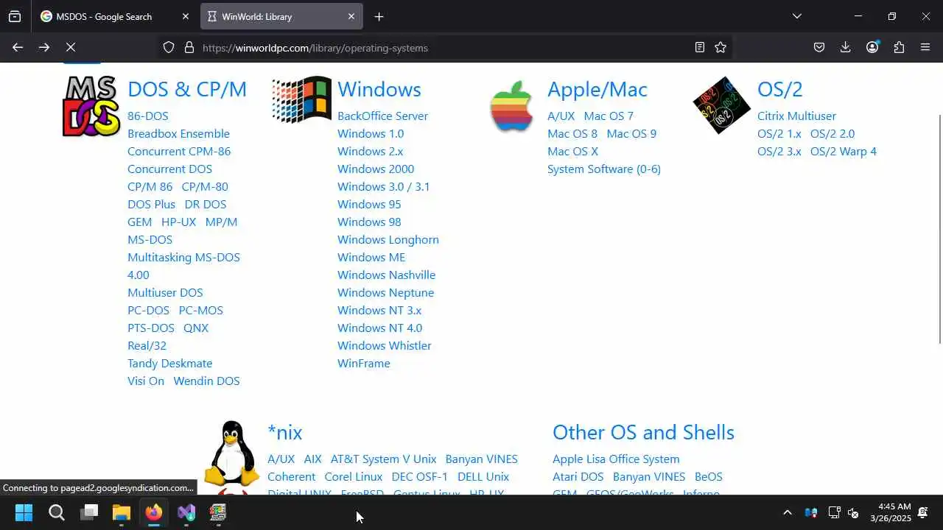Click the rainbow Apple logo image
Screen dimensions: 943x530
511,106
